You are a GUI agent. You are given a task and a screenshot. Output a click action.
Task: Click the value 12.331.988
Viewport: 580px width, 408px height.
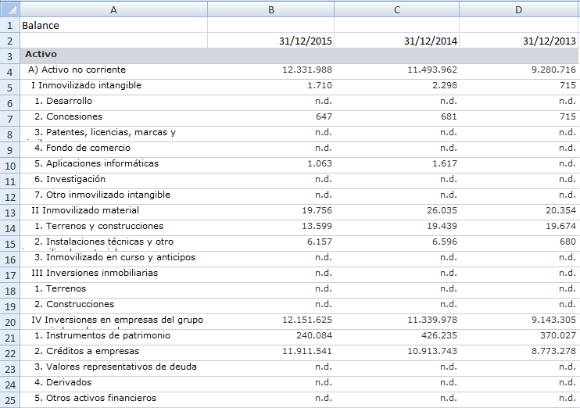coord(307,70)
